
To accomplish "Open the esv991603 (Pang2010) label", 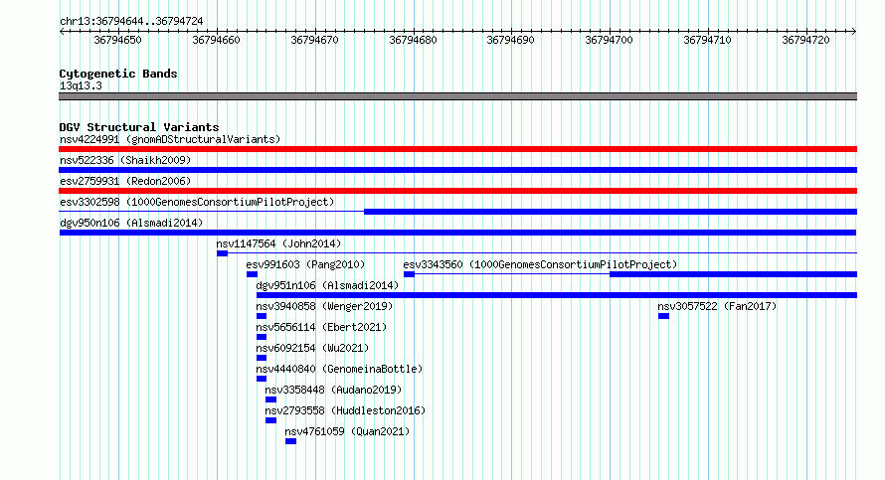I will pos(305,264).
